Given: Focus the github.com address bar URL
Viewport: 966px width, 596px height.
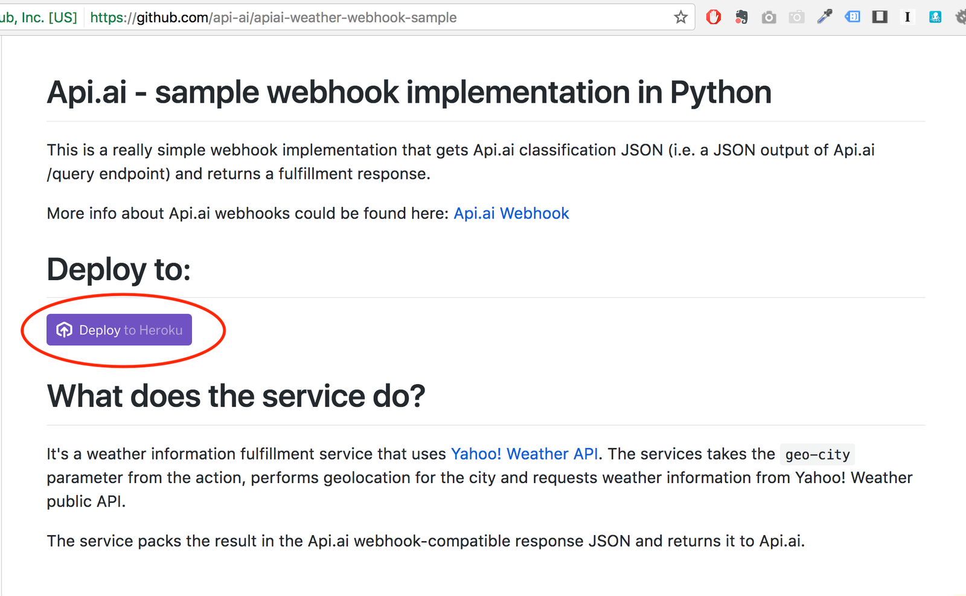Looking at the screenshot, I should (x=273, y=18).
